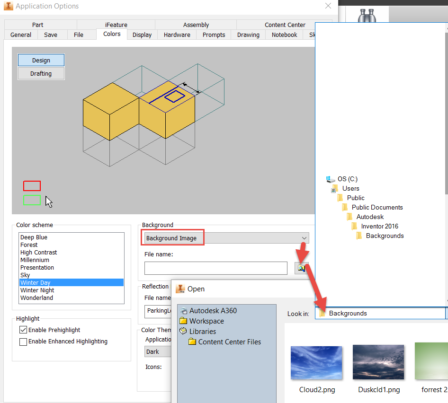
Task: Switch to the Prompts tab
Action: (214, 35)
